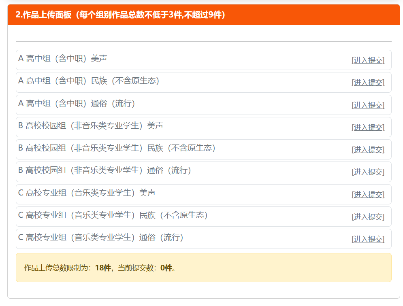Open 进入提交 for B 高校校园组 通俗
403x306 pixels.
(368, 172)
